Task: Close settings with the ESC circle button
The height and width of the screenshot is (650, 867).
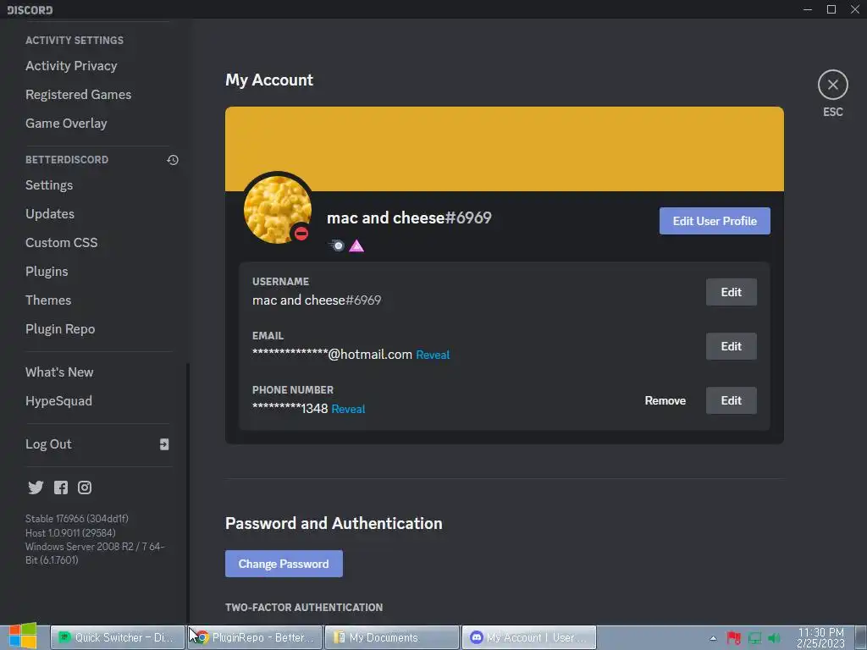Action: pos(833,85)
